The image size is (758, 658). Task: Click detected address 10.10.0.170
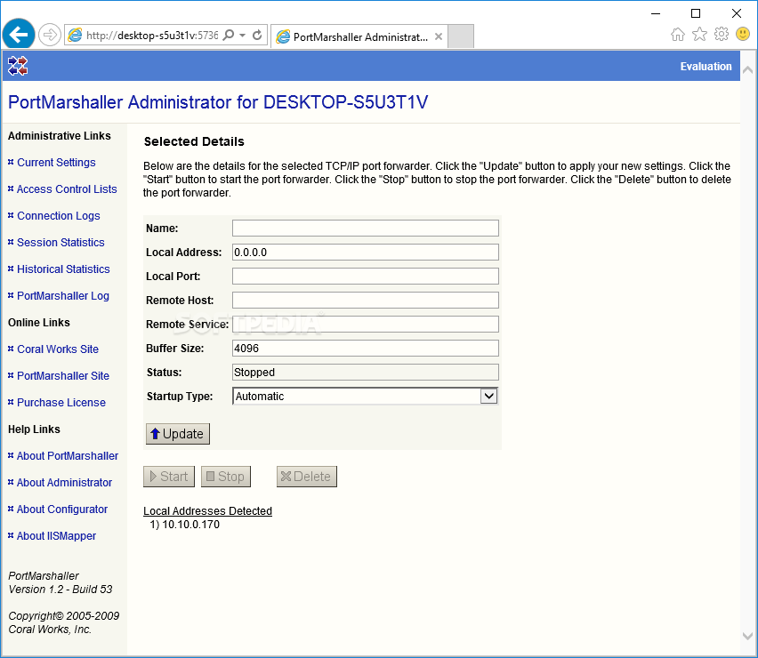pyautogui.click(x=190, y=525)
